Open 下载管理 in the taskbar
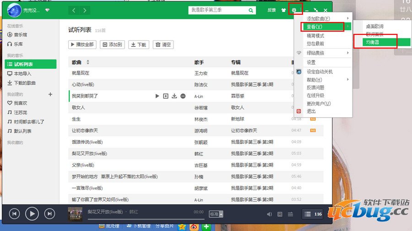The width and height of the screenshot is (412, 231). click(x=138, y=226)
